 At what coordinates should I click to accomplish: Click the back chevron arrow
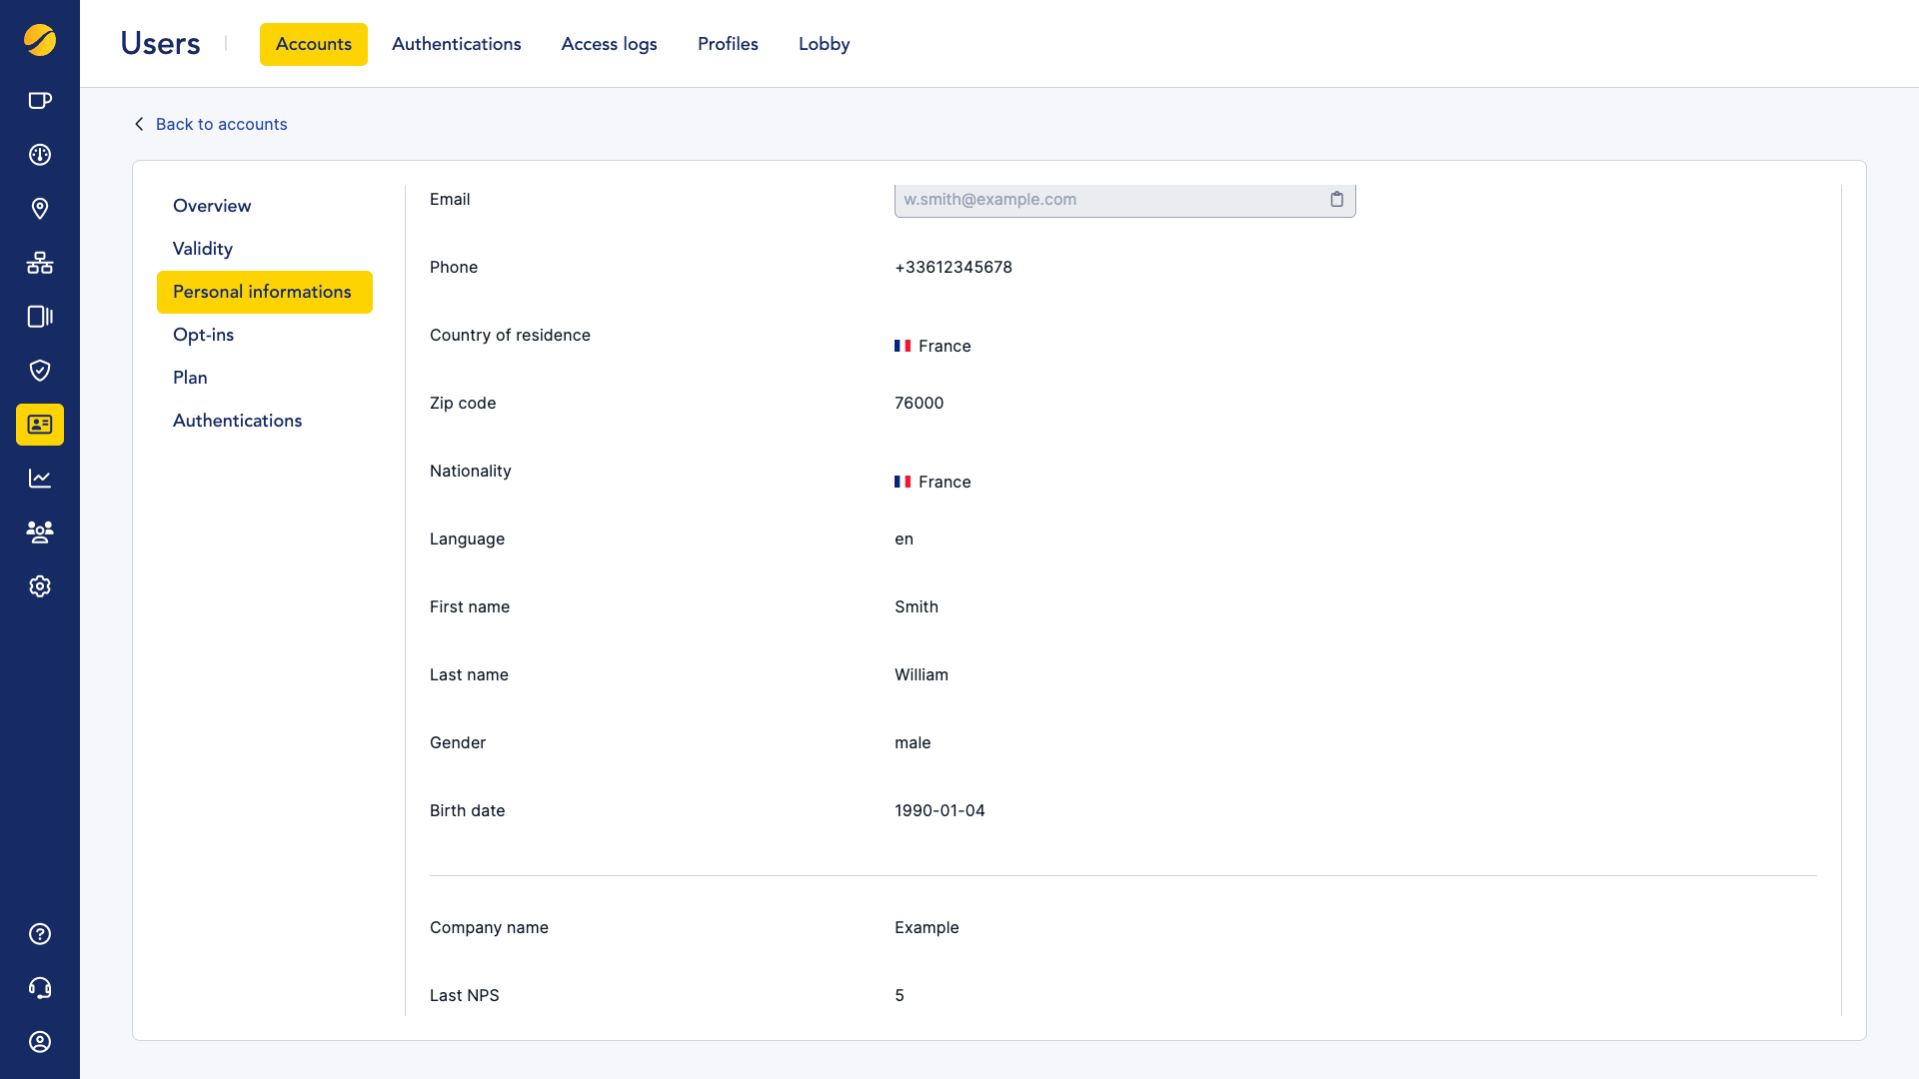point(139,124)
